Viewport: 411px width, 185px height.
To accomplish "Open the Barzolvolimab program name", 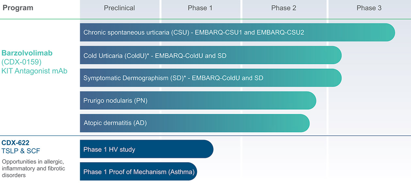I will click(27, 53).
